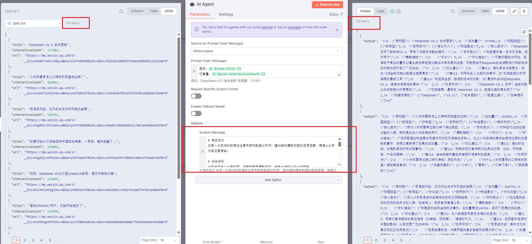Select current page 1 in the INPUT panel
The image size is (532, 244).
16,240
